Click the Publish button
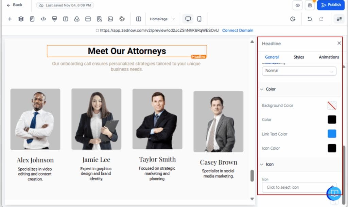This screenshot has height=207, width=348. [x=331, y=5]
